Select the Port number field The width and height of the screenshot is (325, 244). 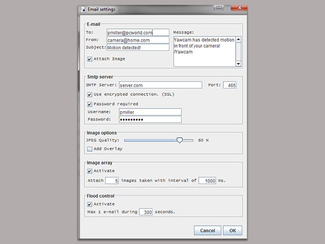[x=230, y=85]
